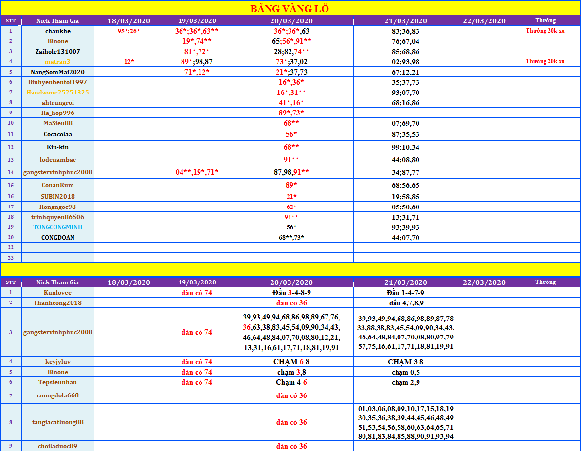The image size is (581, 451).
Task: Click the cell '99;10,34'
Action: point(405,147)
